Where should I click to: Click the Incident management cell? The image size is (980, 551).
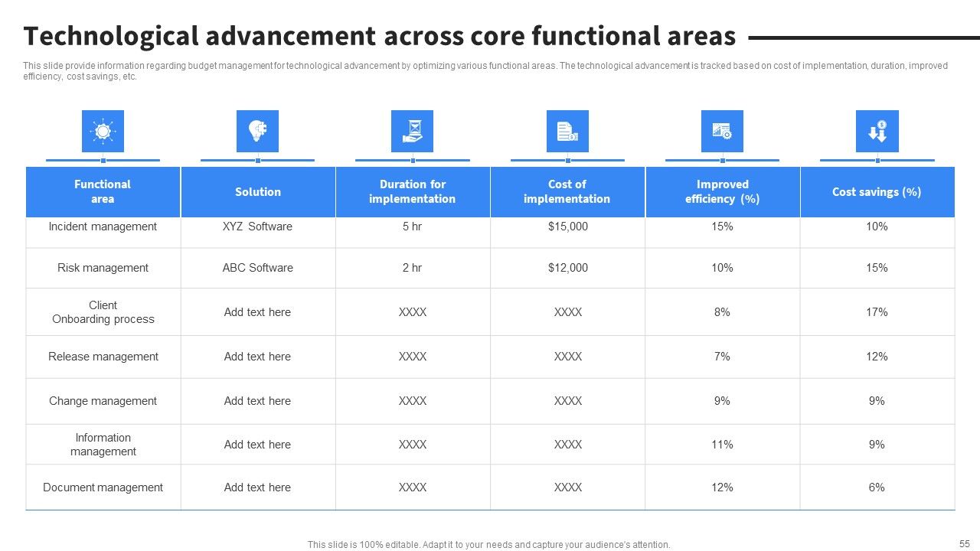(x=103, y=227)
